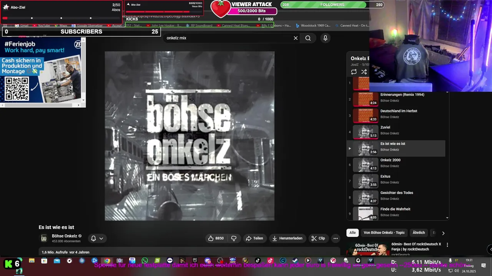Select 'Von Böhse Onkelz - Topic' chip

click(x=384, y=233)
